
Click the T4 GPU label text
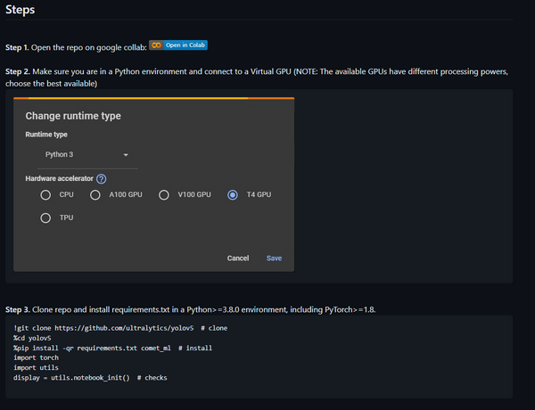tap(259, 194)
